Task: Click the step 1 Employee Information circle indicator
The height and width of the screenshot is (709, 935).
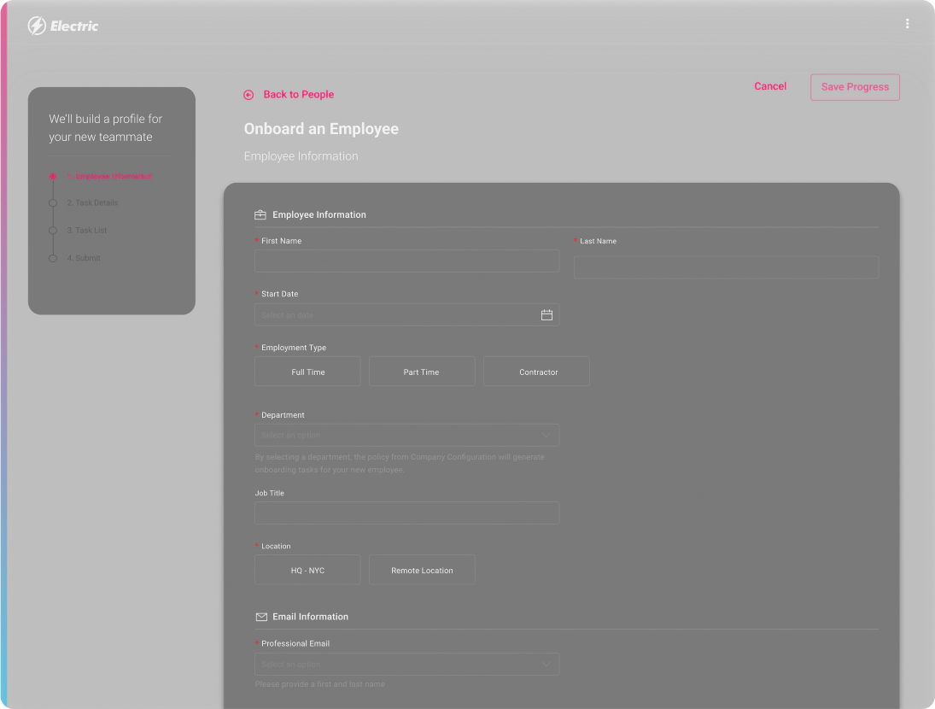Action: [53, 176]
